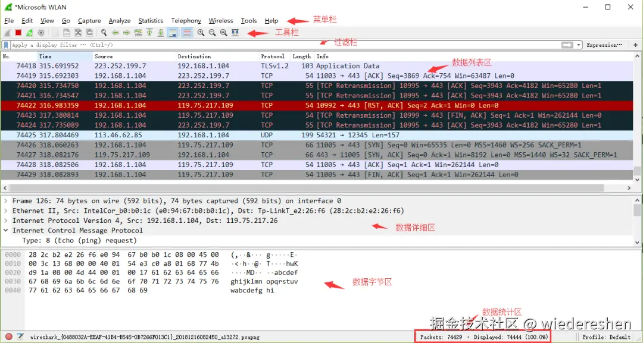The height and width of the screenshot is (343, 643).
Task: Open recent display filters dropdown arrow
Action: 579,45
